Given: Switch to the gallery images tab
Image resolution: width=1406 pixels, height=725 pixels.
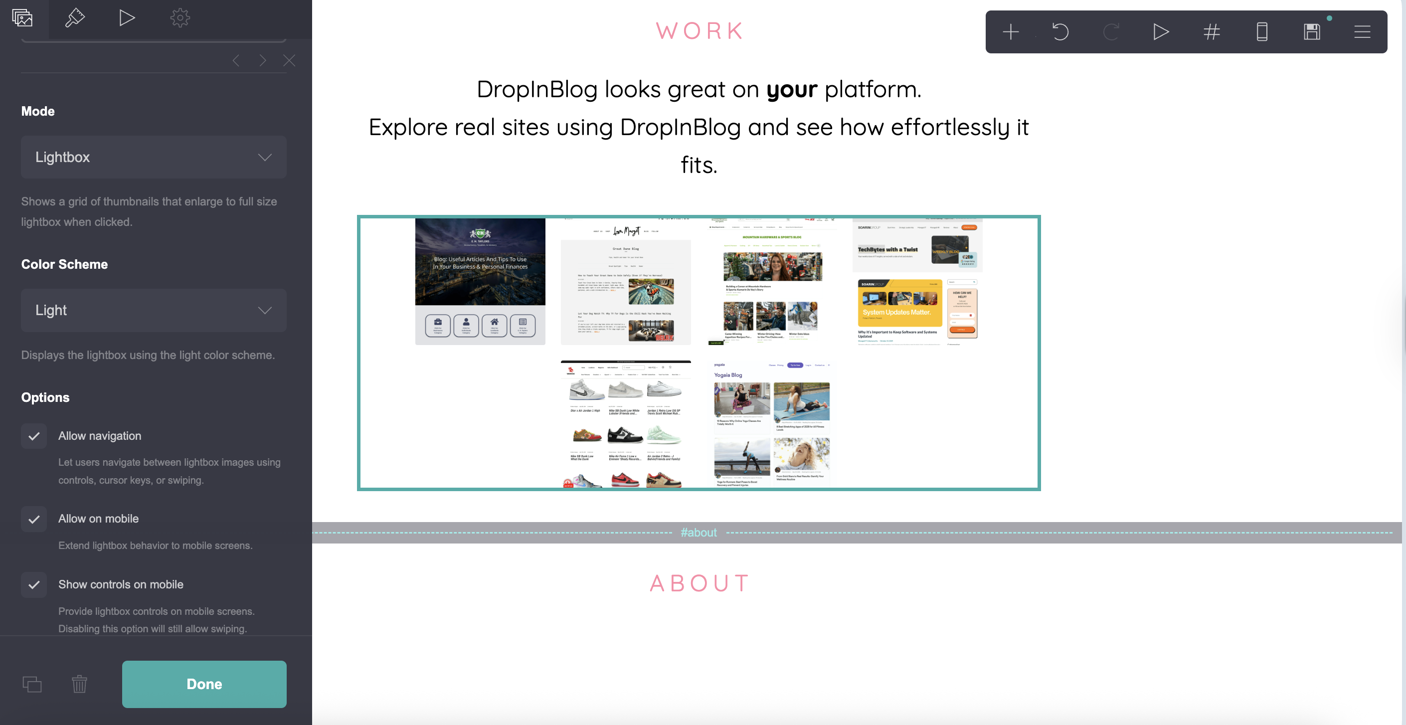Looking at the screenshot, I should tap(22, 18).
